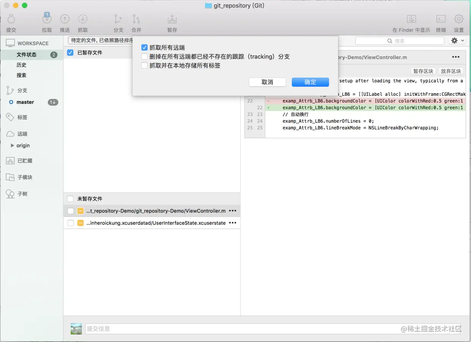Click the search (搜索) field
Screen dimensions: 471x342
(400, 41)
